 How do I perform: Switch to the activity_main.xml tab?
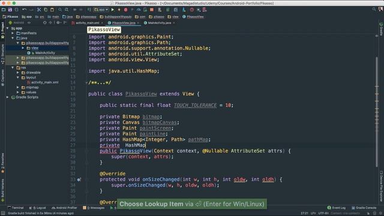(88, 23)
